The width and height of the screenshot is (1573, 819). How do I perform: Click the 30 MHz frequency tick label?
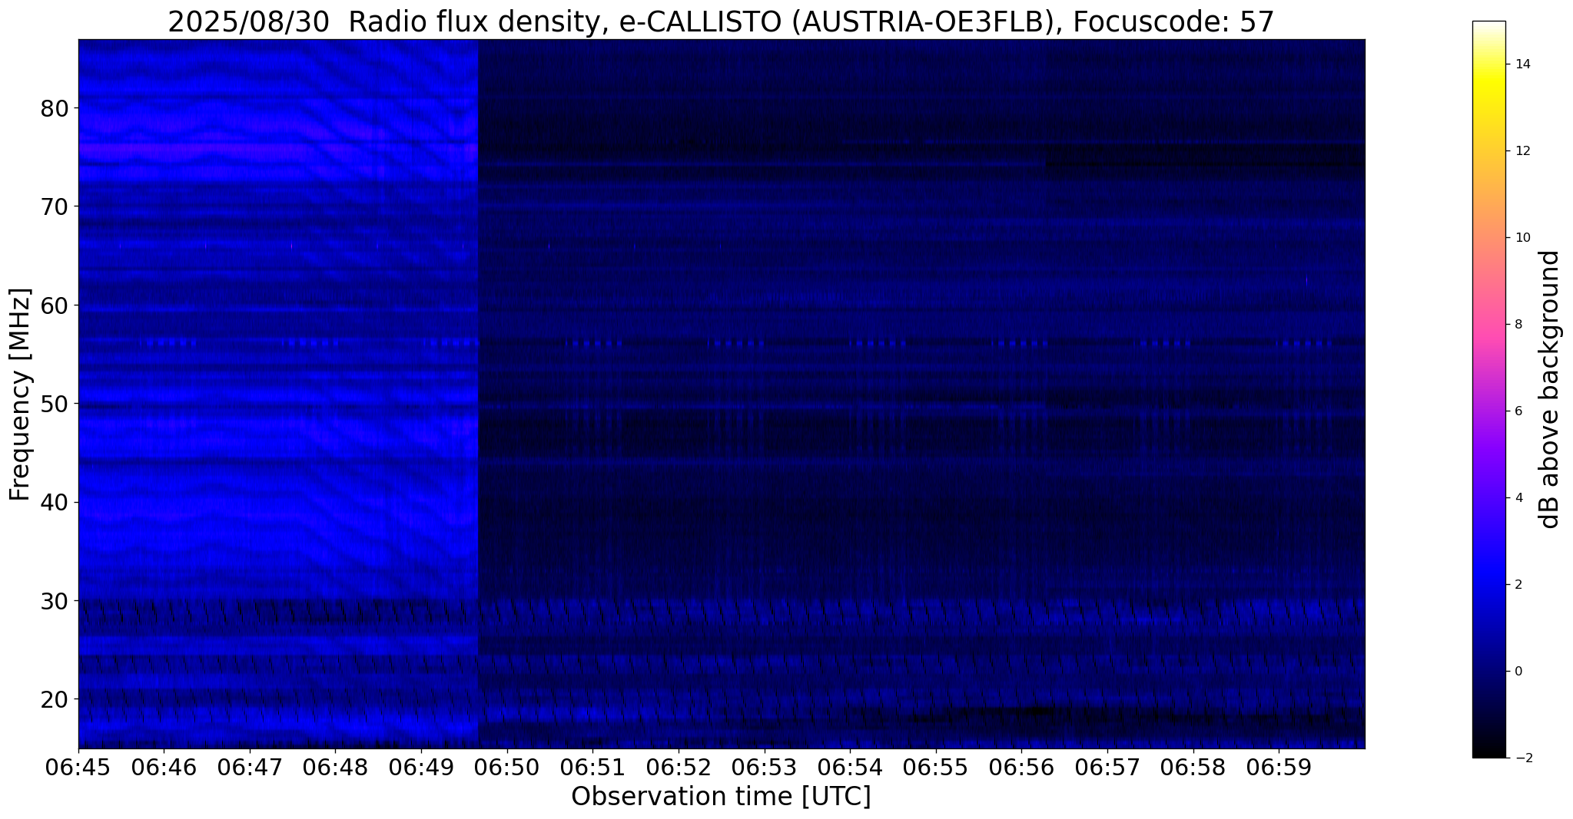tap(55, 600)
